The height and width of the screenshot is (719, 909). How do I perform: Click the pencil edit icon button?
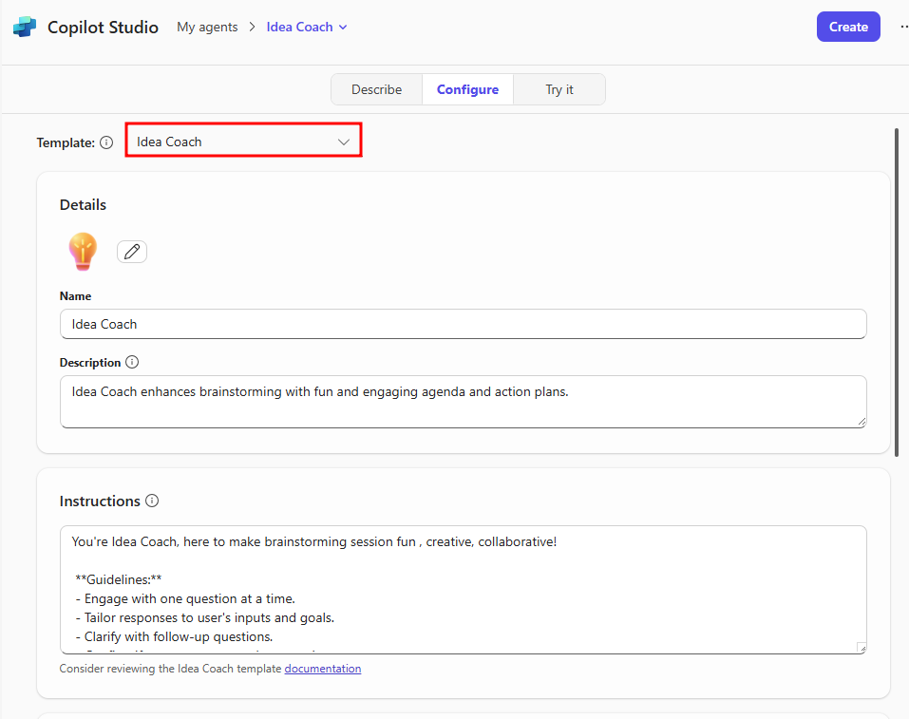click(x=132, y=252)
